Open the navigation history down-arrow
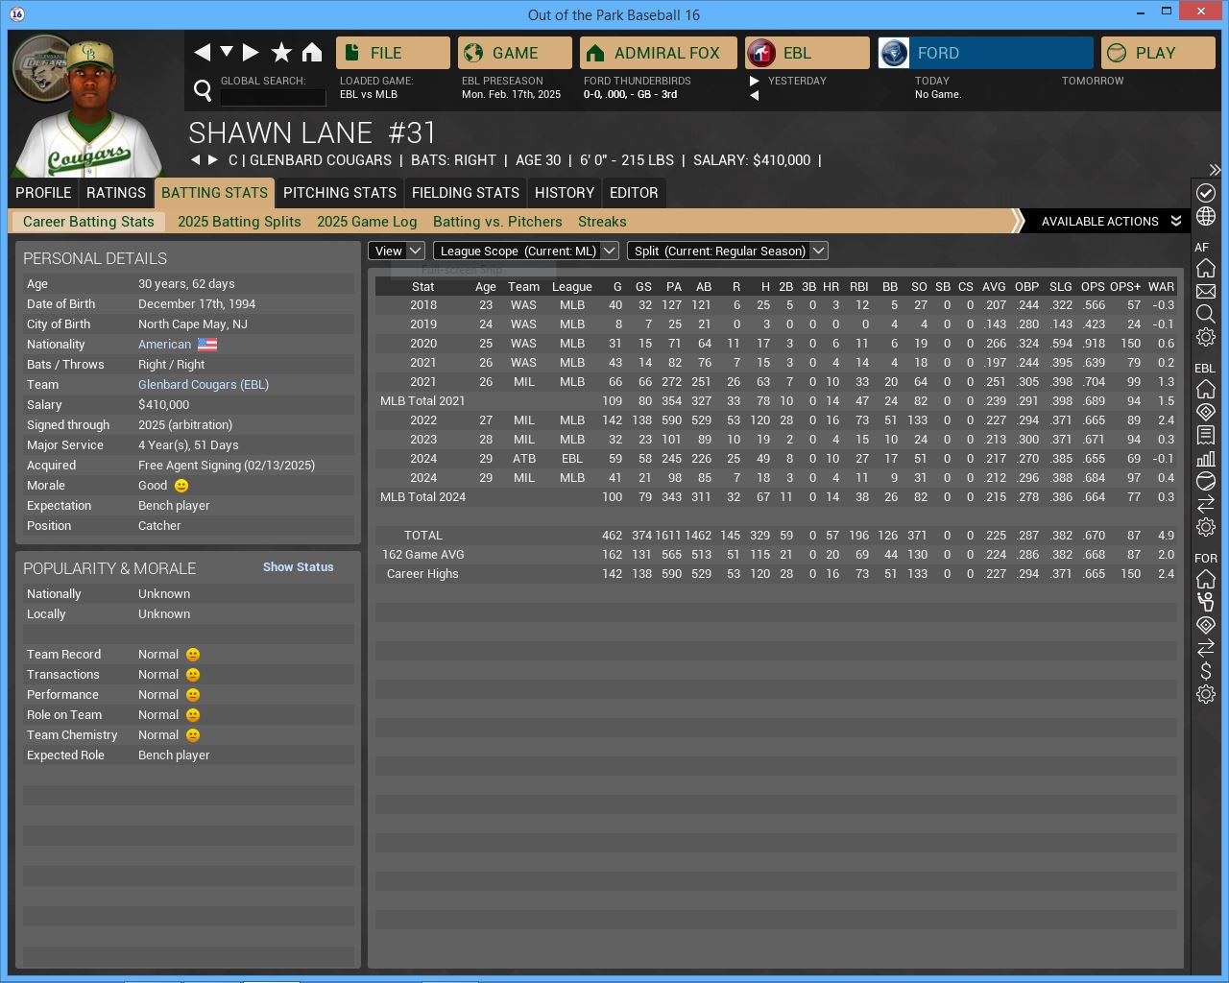This screenshot has width=1229, height=983. pyautogui.click(x=227, y=52)
